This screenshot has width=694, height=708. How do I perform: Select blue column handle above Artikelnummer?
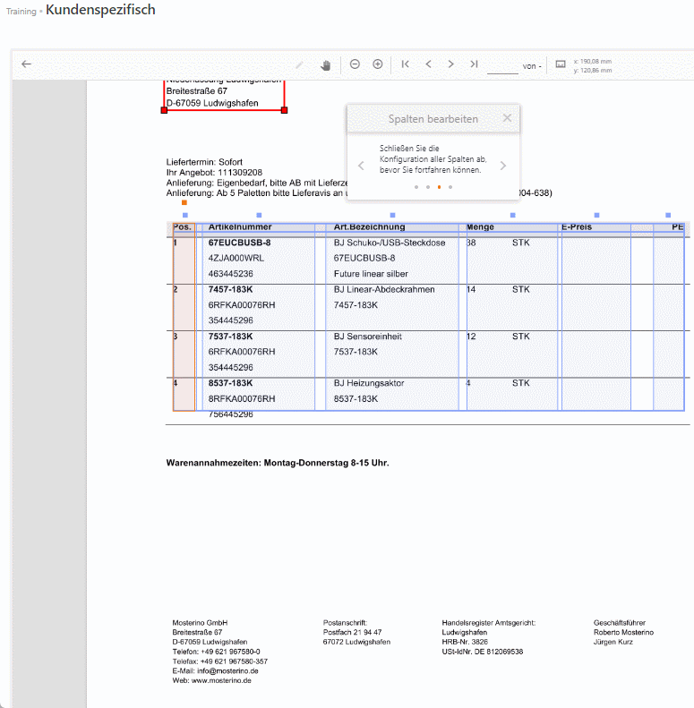(259, 216)
